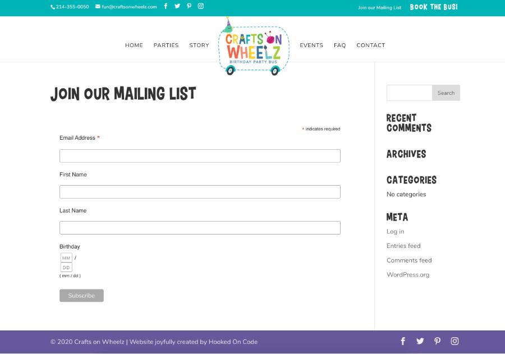This screenshot has width=505, height=354.
Task: Click the Book the Bus link
Action: (x=434, y=7)
